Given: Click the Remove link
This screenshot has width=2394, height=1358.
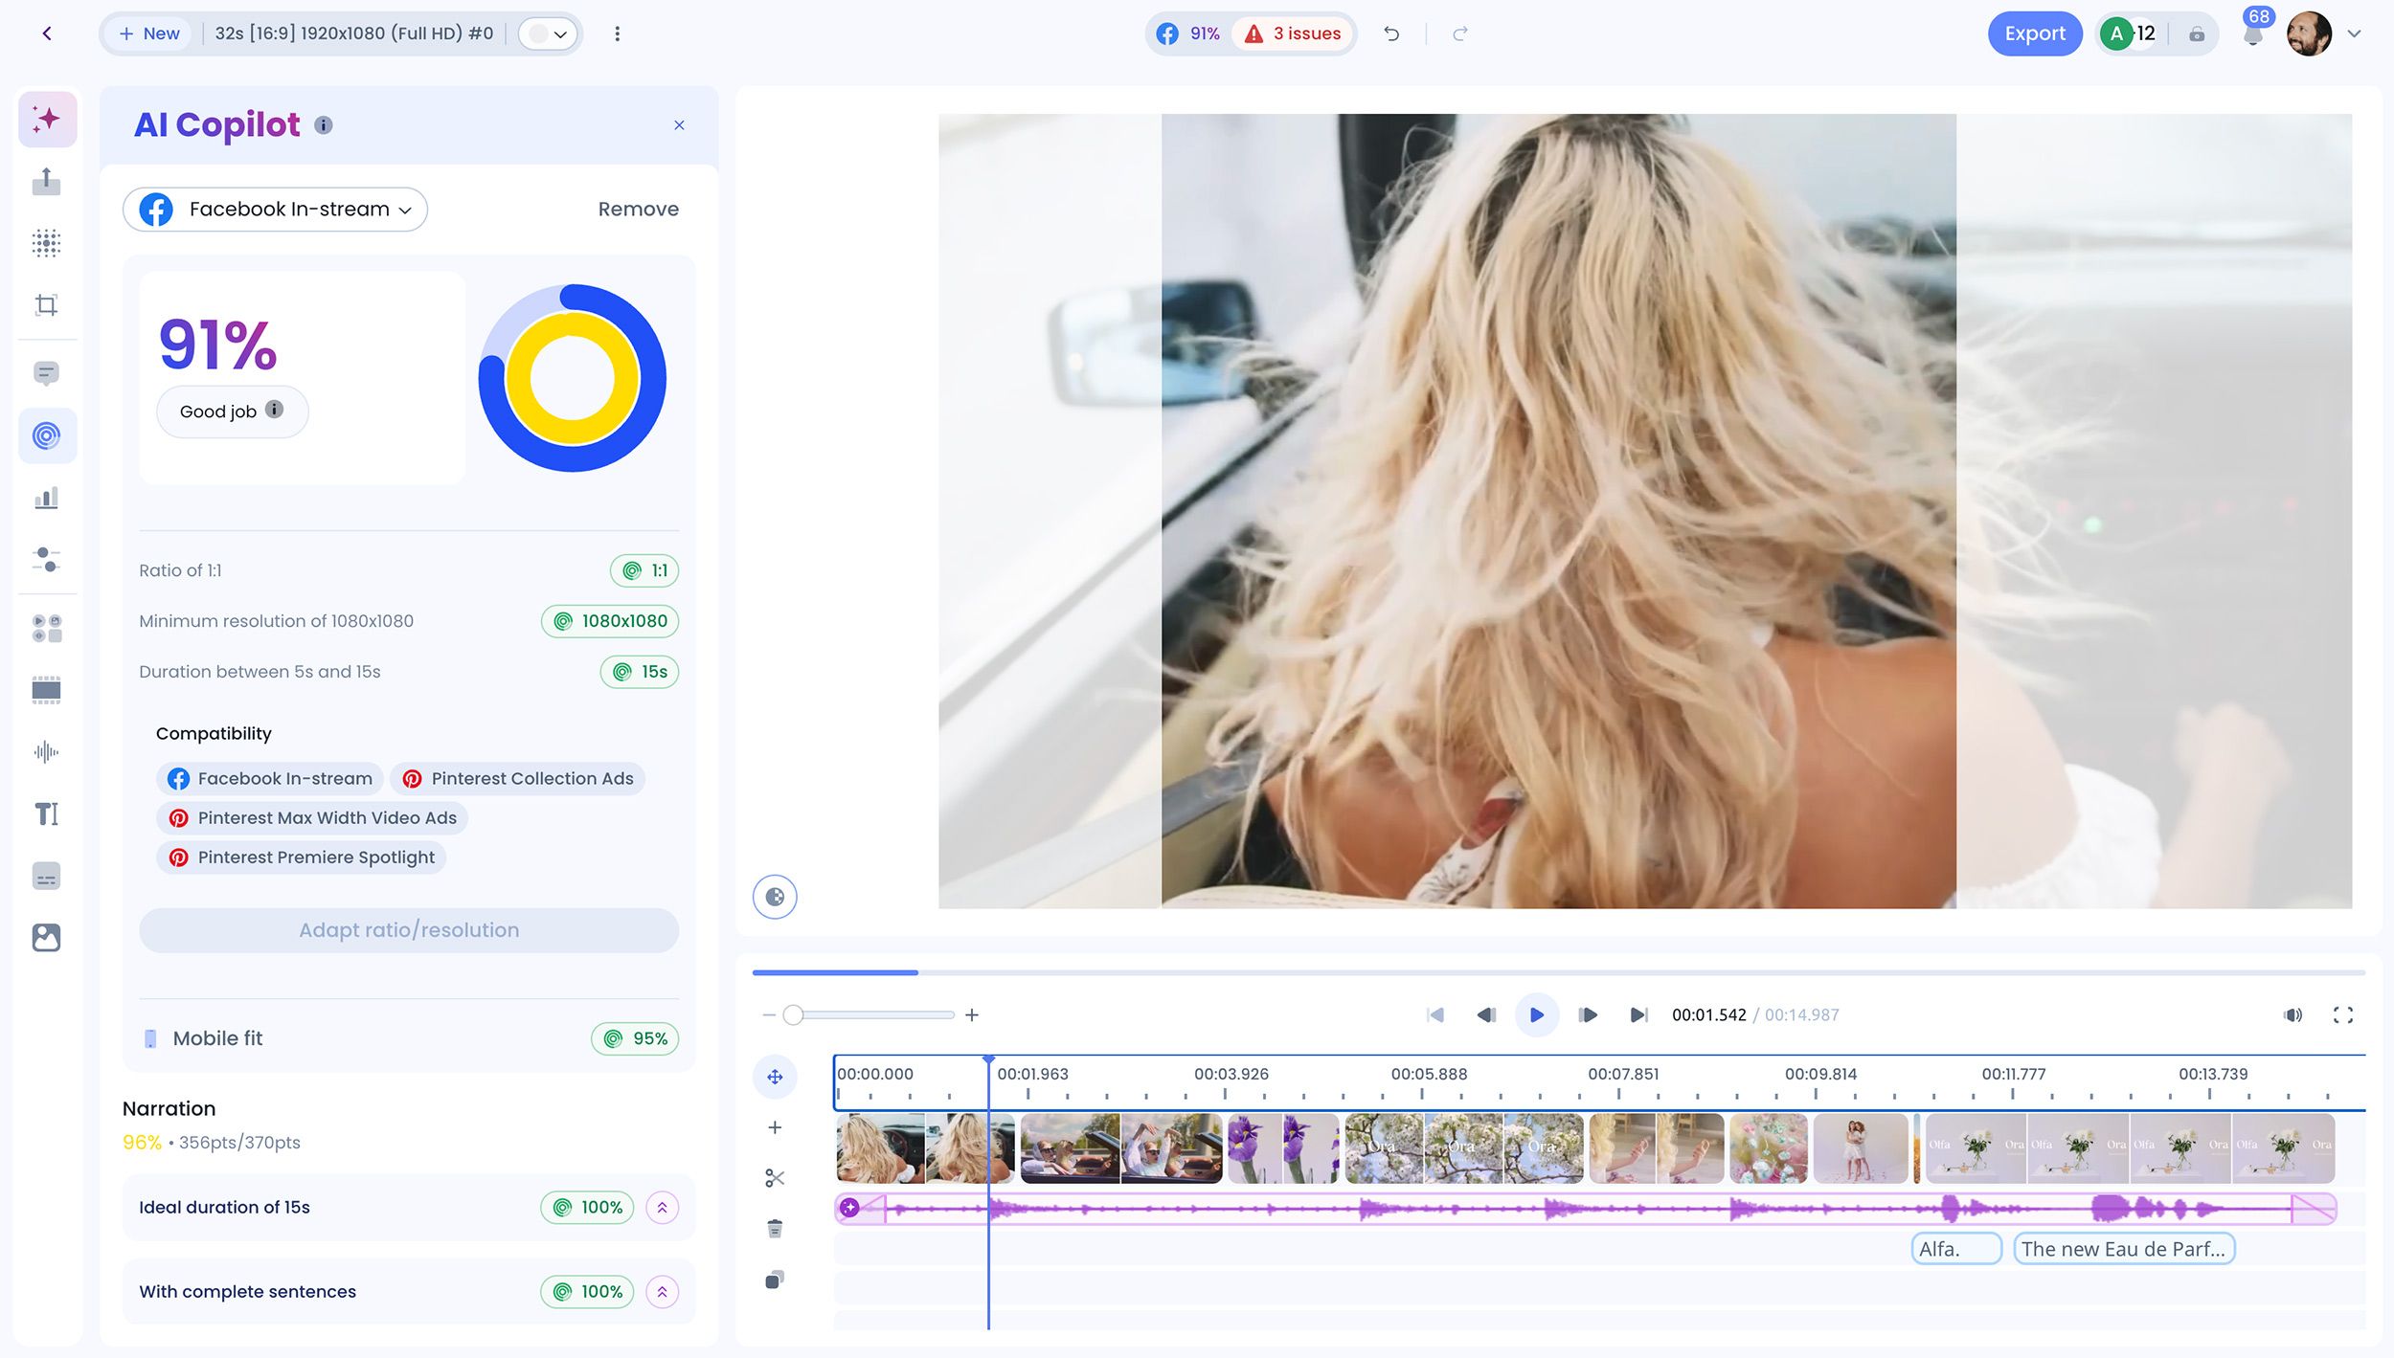Looking at the screenshot, I should pos(638,210).
